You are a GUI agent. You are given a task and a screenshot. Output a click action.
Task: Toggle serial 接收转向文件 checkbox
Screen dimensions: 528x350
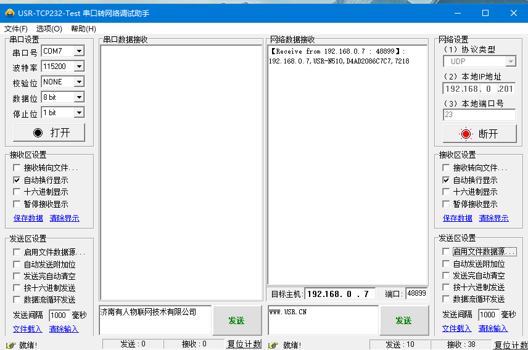point(17,168)
